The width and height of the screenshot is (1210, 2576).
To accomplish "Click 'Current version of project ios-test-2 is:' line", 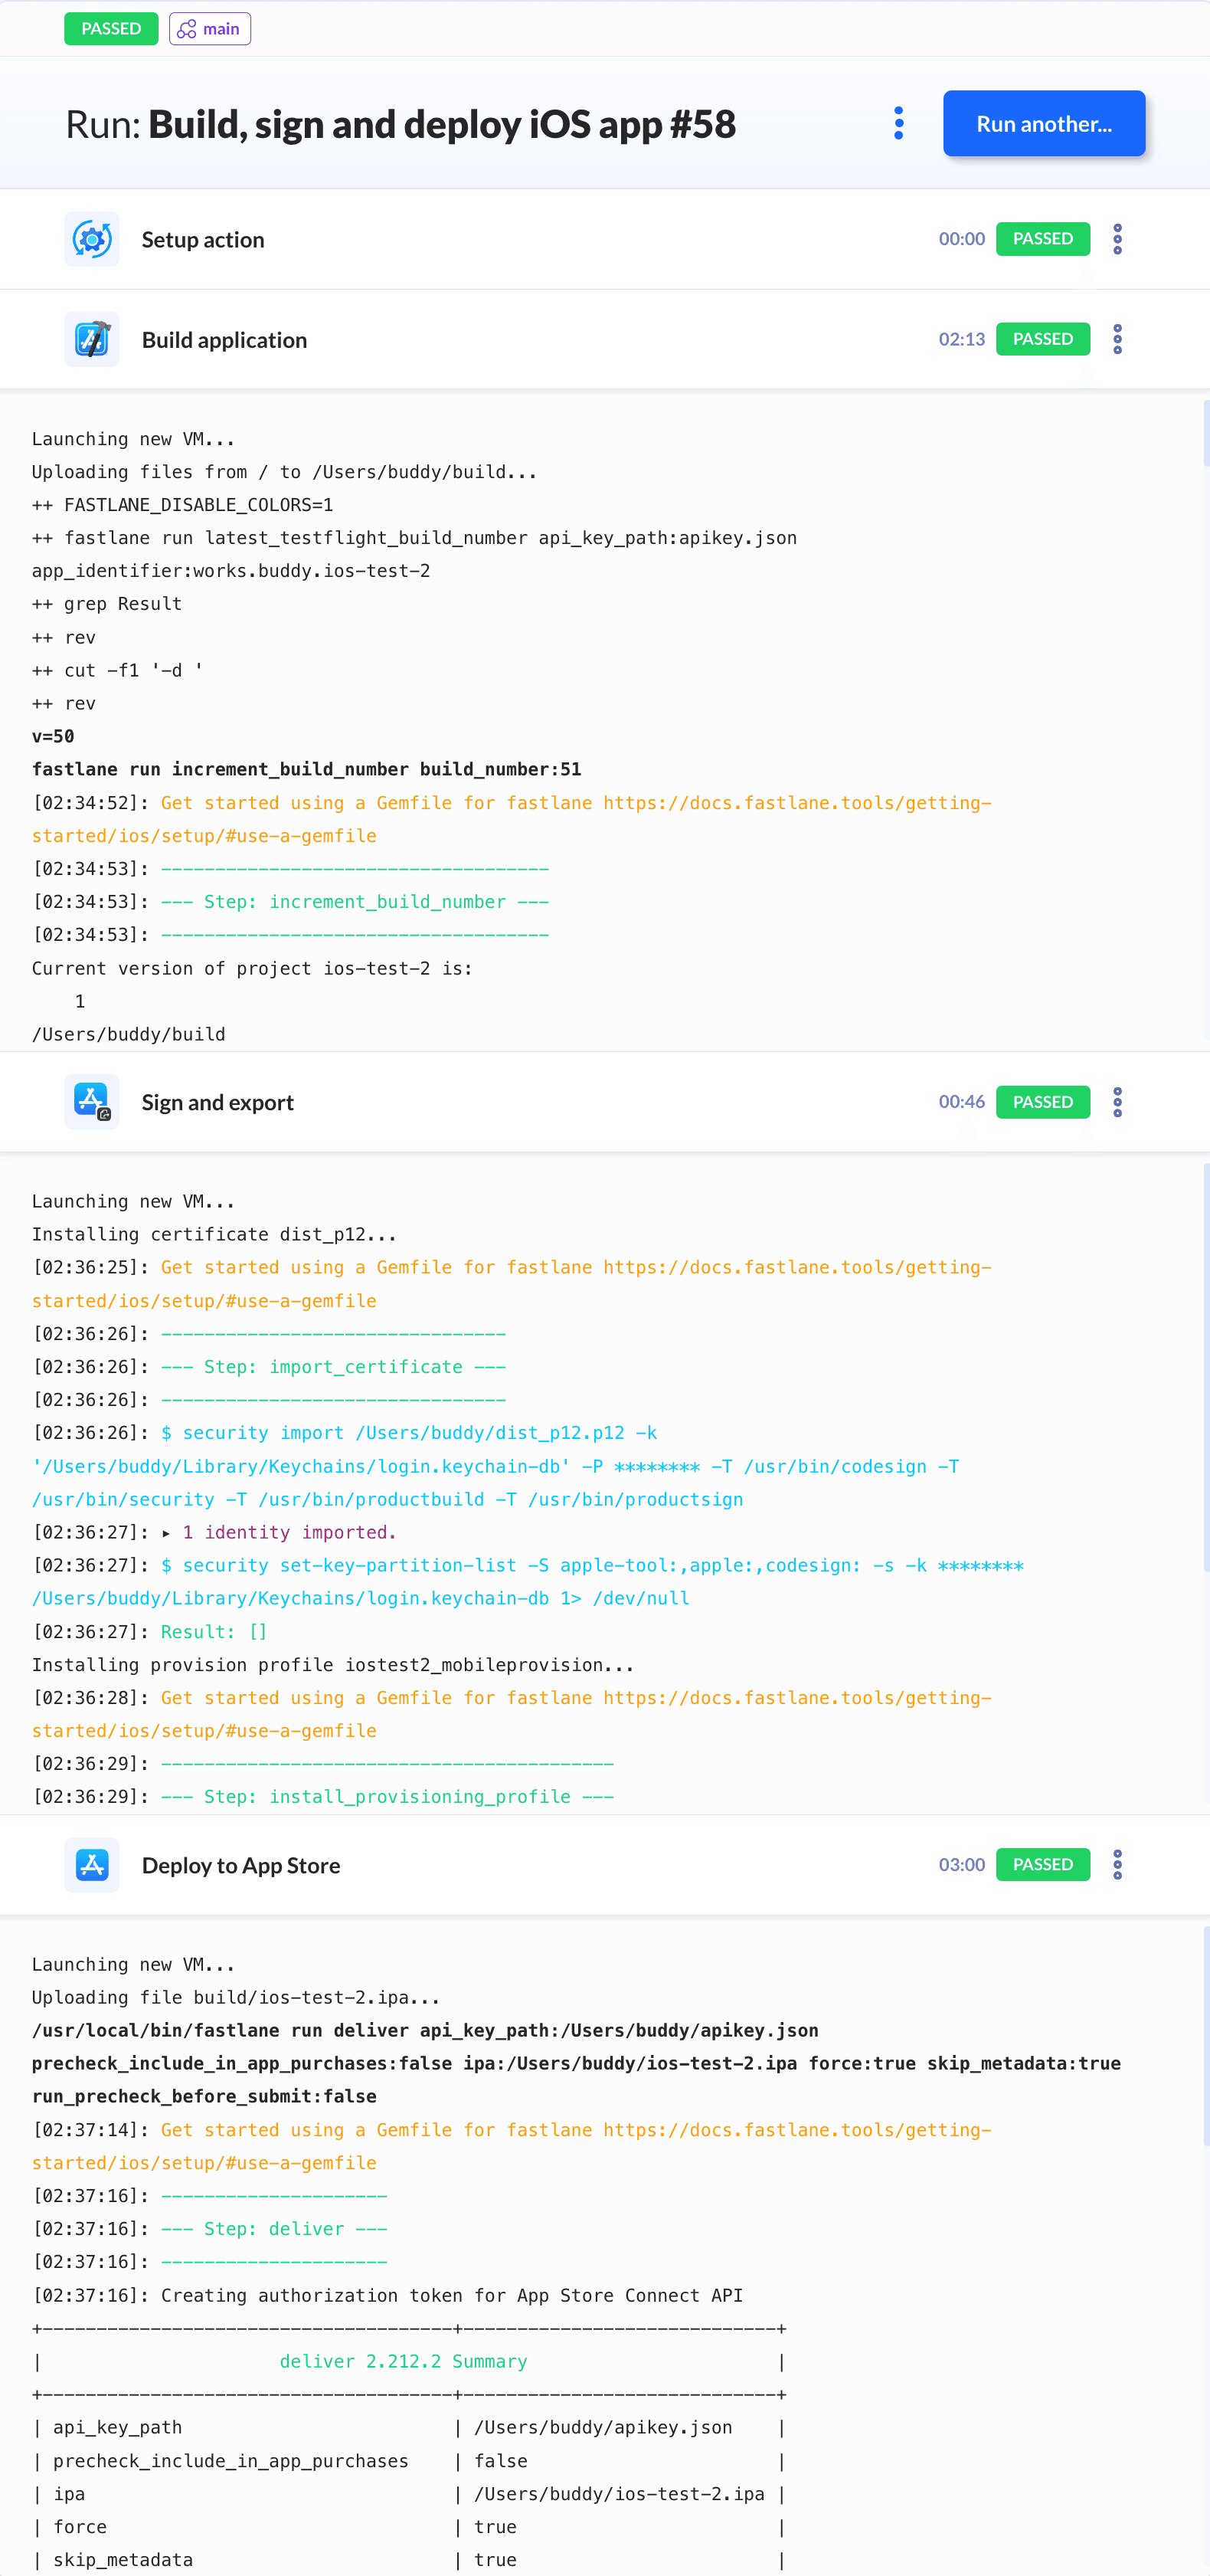I will pyautogui.click(x=253, y=968).
